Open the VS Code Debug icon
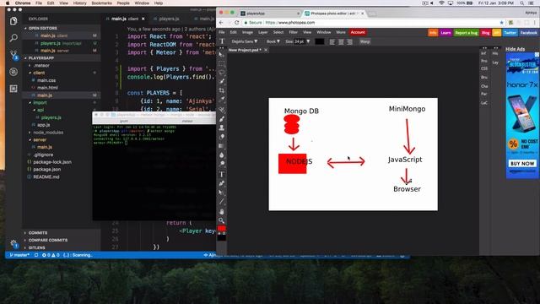540x304 pixels. point(13,72)
